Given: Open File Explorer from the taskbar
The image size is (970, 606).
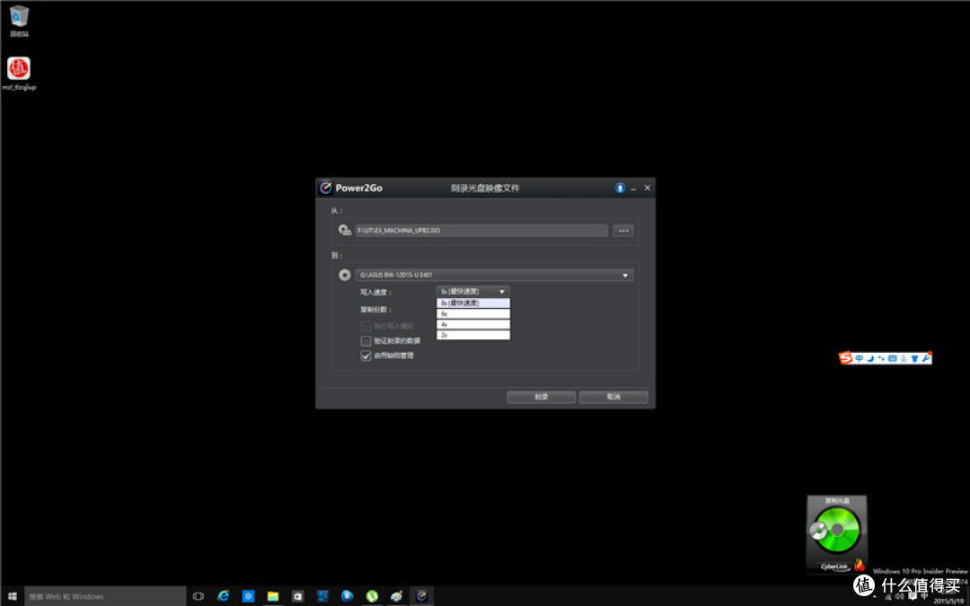Looking at the screenshot, I should tap(273, 596).
